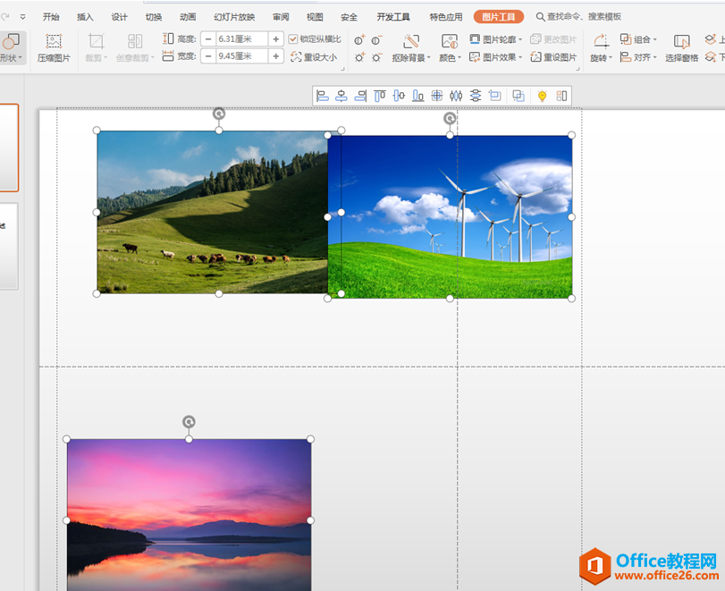
Task: Click the group objects icon in floating toolbar
Action: 518,96
